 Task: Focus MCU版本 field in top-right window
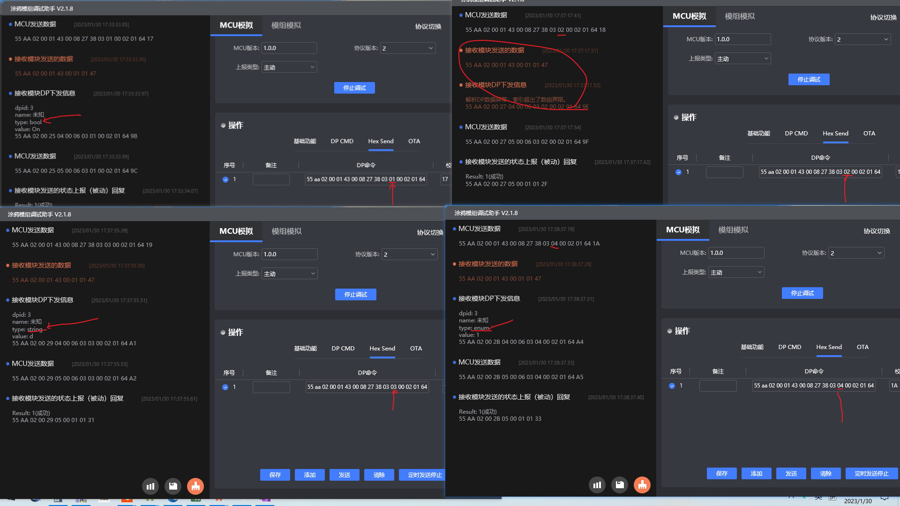(743, 39)
